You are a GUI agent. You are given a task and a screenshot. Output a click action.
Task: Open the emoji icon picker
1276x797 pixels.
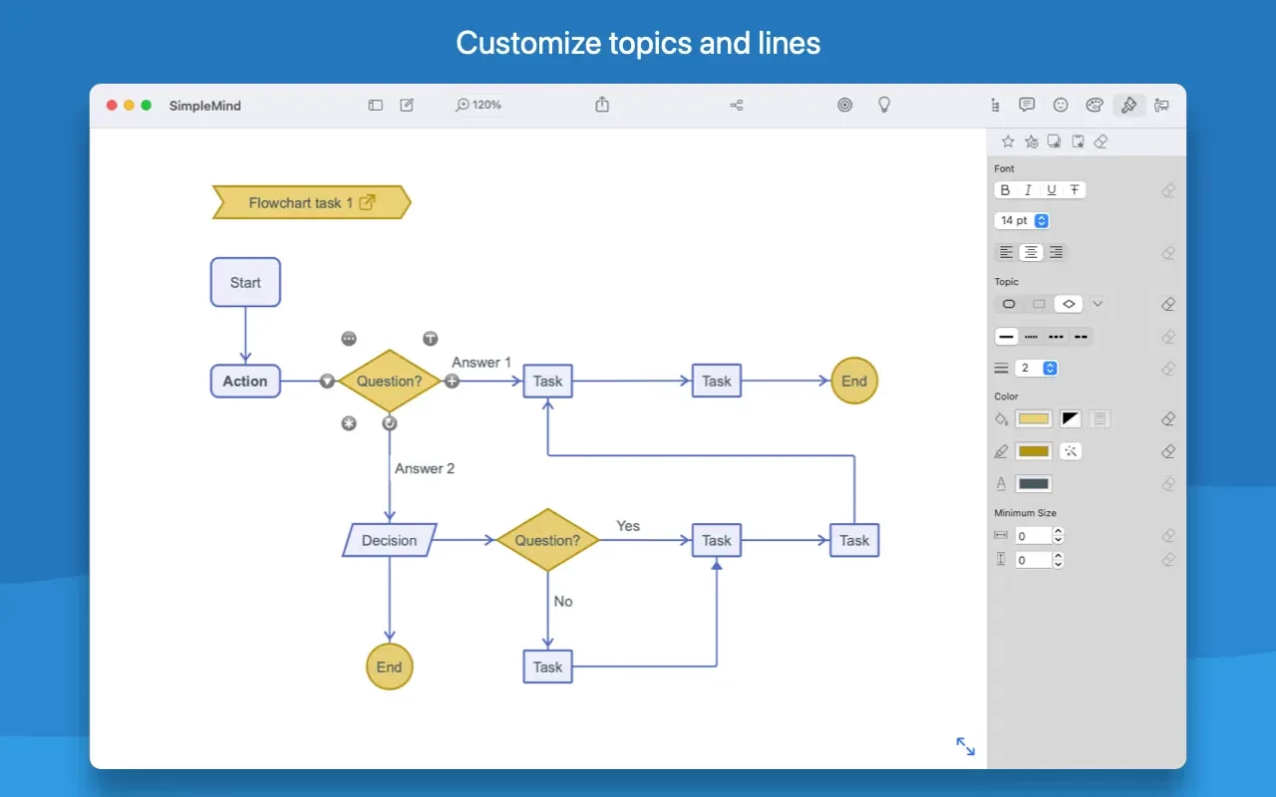(x=1061, y=105)
